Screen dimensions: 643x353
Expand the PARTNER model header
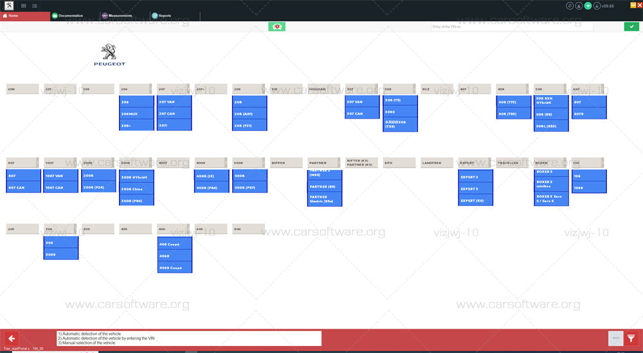324,162
